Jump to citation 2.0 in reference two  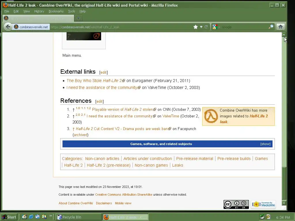(x=78, y=115)
